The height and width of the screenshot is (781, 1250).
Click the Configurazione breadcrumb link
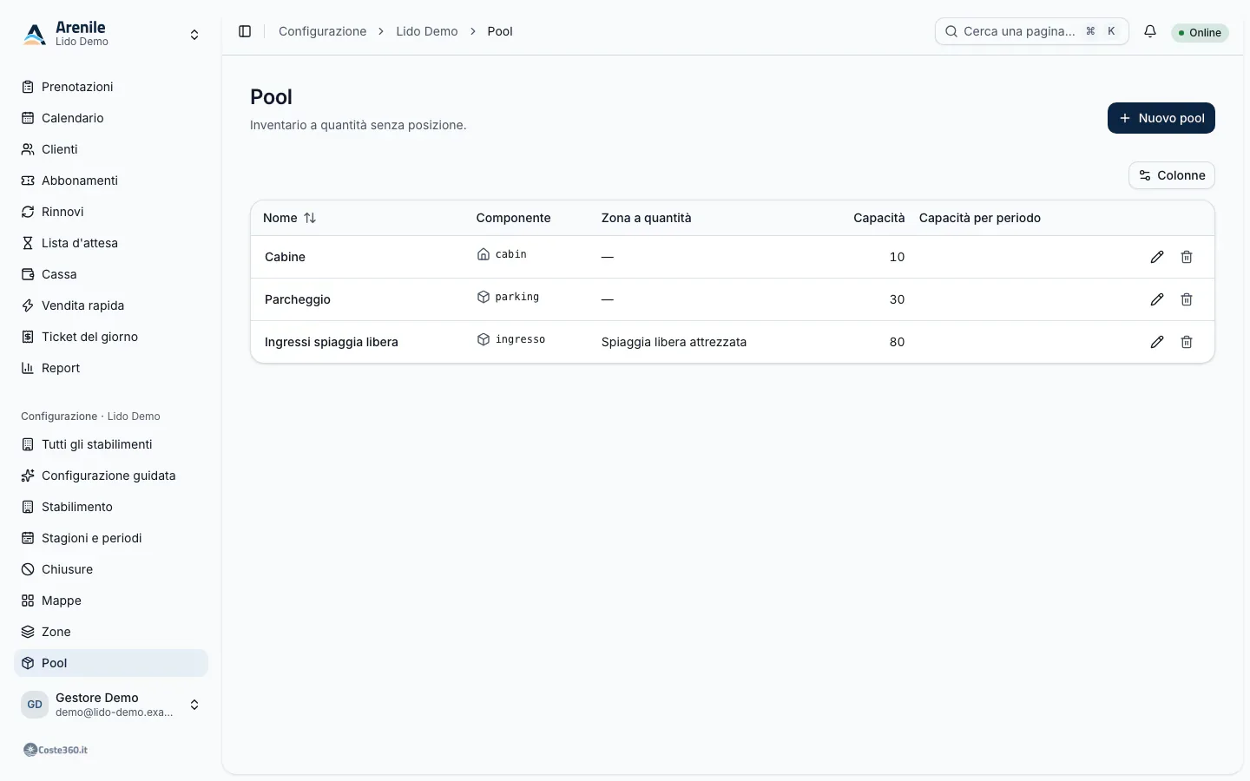(322, 31)
